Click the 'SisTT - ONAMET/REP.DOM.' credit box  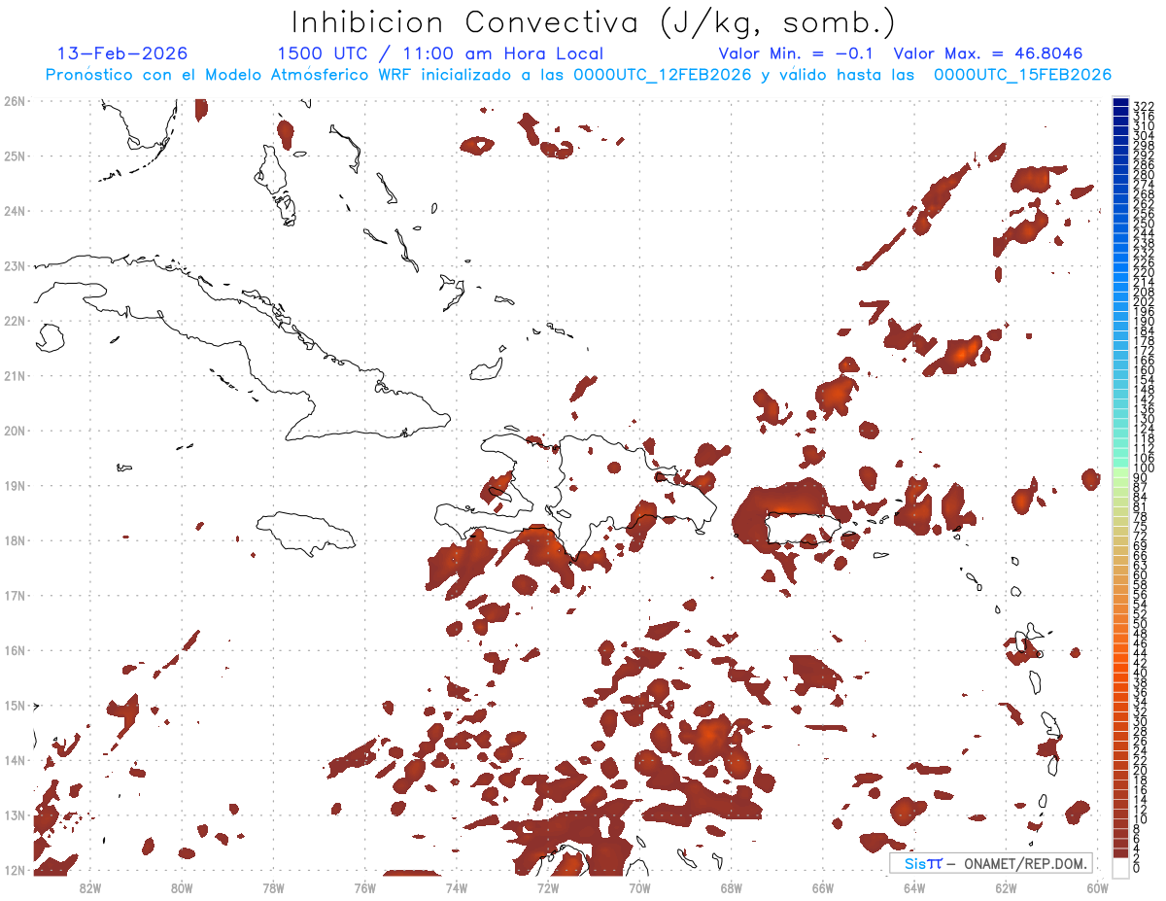tap(990, 863)
